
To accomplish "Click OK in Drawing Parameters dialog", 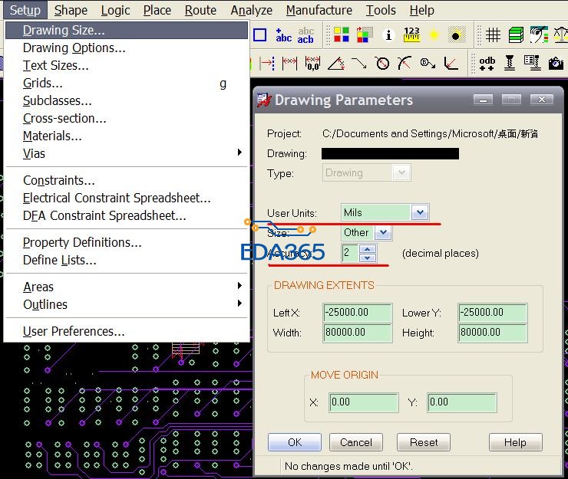I will coord(295,442).
